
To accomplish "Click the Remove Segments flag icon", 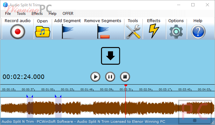I will (x=103, y=32).
